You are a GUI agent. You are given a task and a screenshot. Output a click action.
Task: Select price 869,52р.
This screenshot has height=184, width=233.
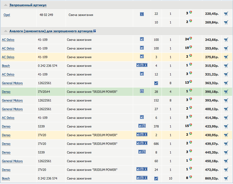pyautogui.click(x=212, y=178)
